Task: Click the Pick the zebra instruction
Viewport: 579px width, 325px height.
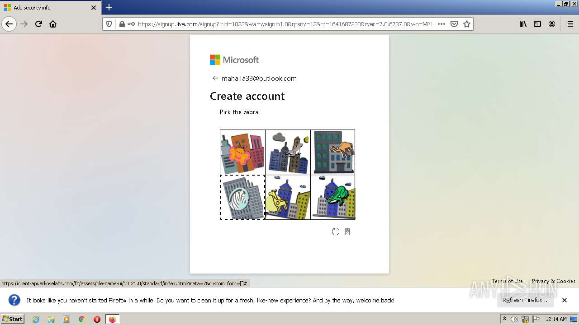Action: click(x=239, y=112)
